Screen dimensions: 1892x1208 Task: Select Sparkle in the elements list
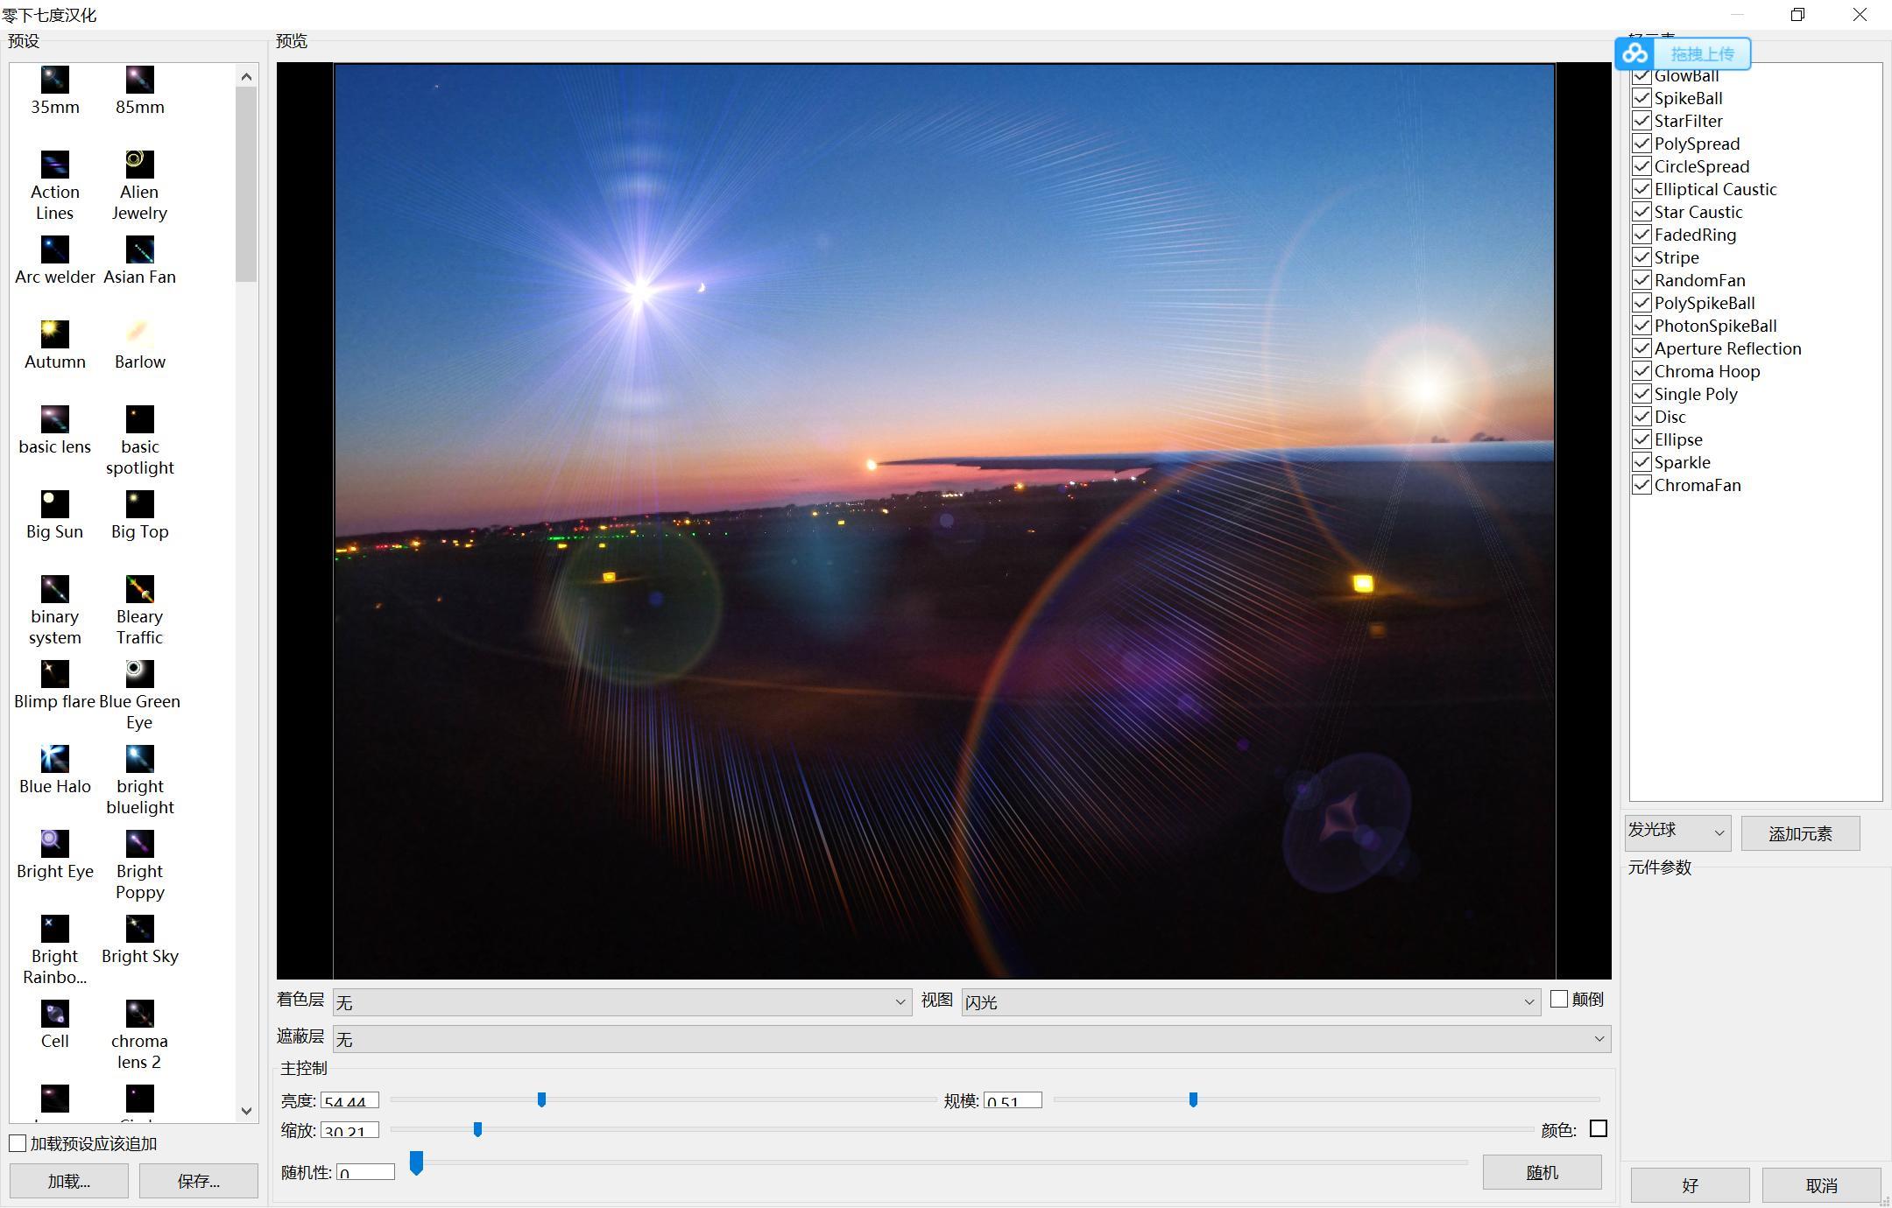point(1682,462)
